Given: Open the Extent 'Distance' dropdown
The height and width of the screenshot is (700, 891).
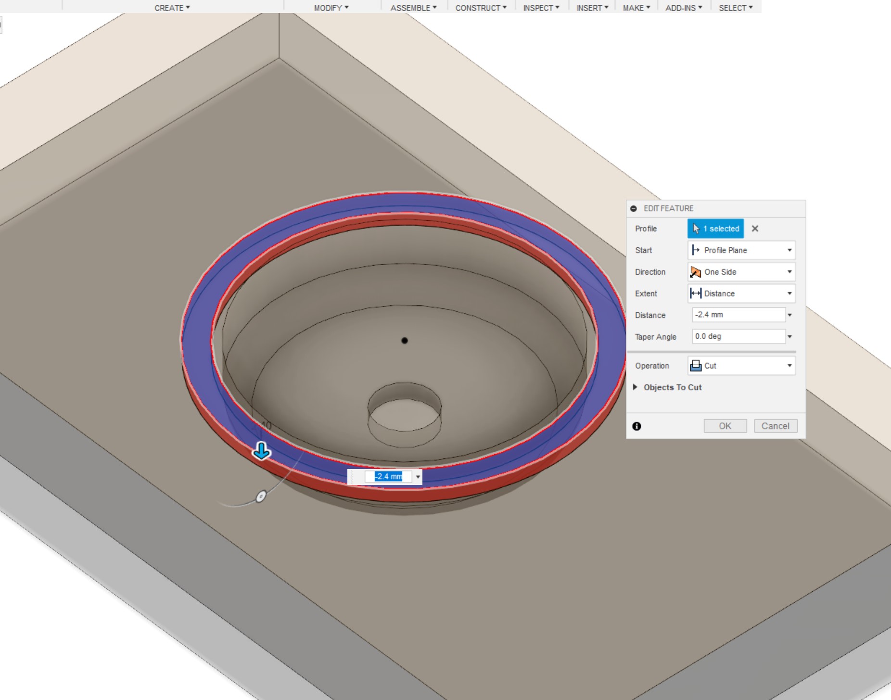Looking at the screenshot, I should (x=741, y=293).
